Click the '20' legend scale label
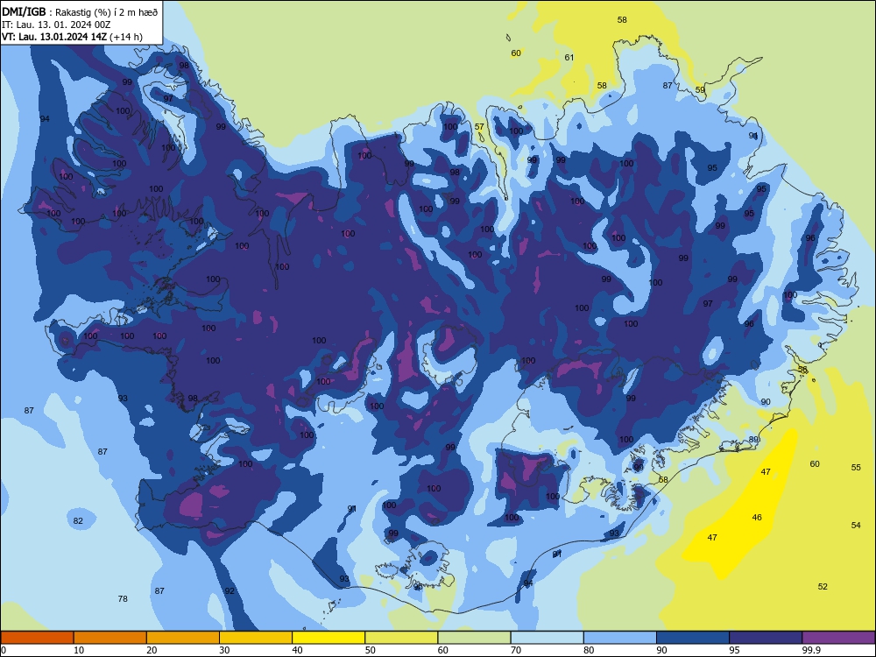The height and width of the screenshot is (657, 876). pyautogui.click(x=152, y=650)
